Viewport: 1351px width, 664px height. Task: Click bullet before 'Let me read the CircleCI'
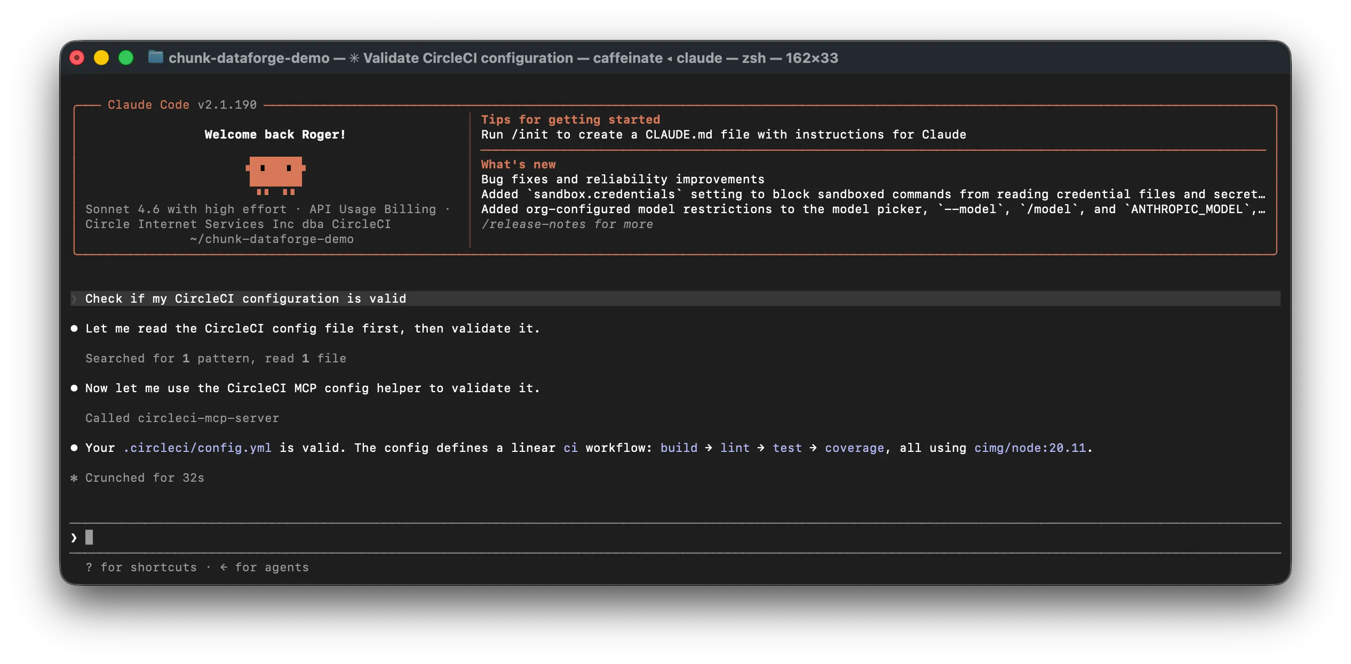tap(74, 329)
